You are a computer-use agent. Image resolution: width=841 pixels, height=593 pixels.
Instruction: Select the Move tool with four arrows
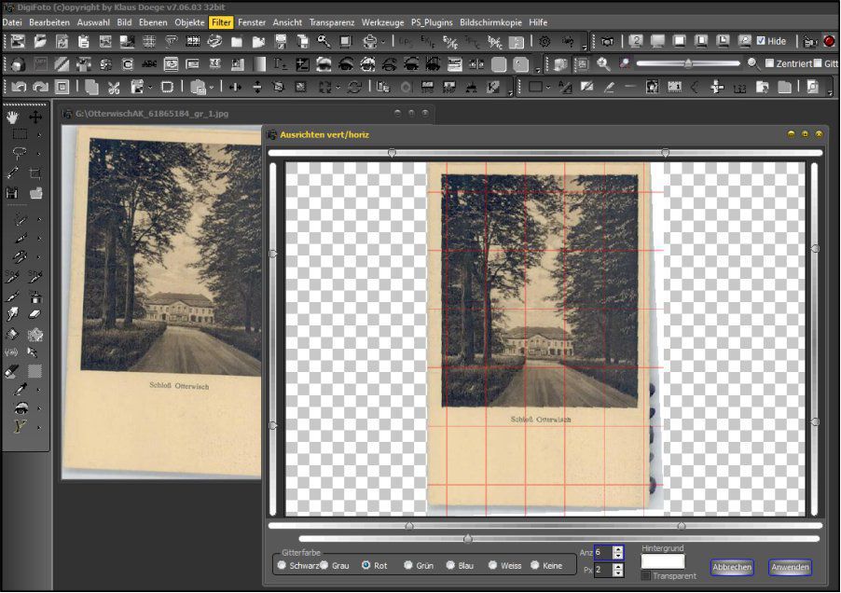(35, 117)
